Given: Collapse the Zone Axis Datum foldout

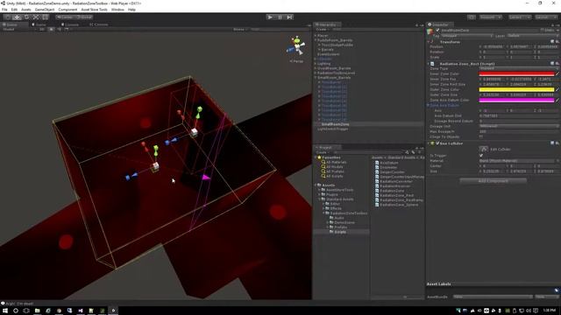Looking at the screenshot, I should click(428, 105).
